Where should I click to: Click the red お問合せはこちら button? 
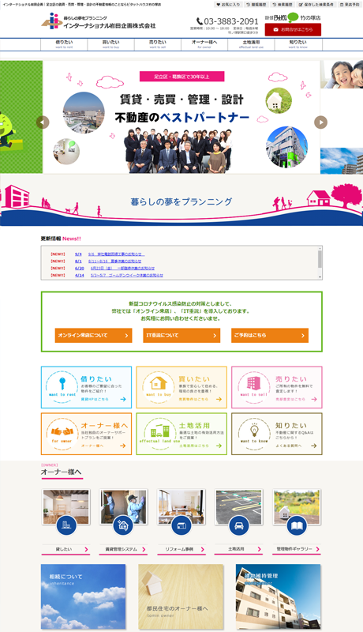click(x=293, y=30)
